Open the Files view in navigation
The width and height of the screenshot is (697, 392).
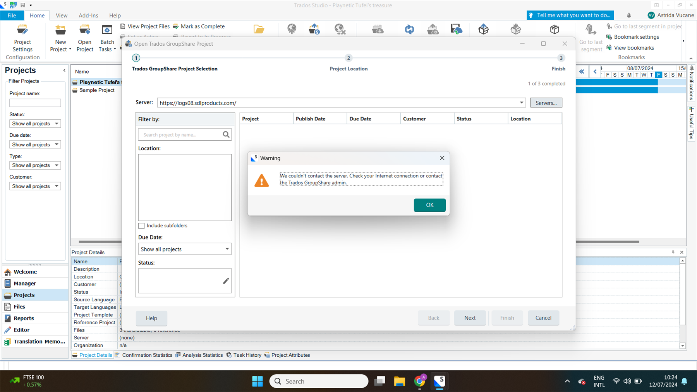[x=35, y=307]
